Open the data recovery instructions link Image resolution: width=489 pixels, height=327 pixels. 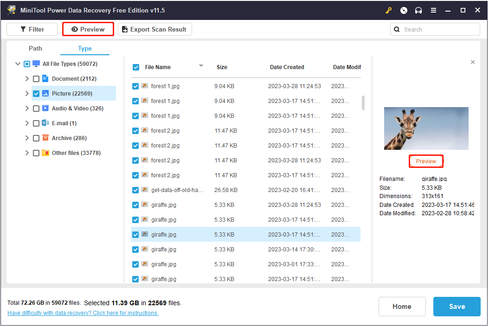pyautogui.click(x=83, y=313)
